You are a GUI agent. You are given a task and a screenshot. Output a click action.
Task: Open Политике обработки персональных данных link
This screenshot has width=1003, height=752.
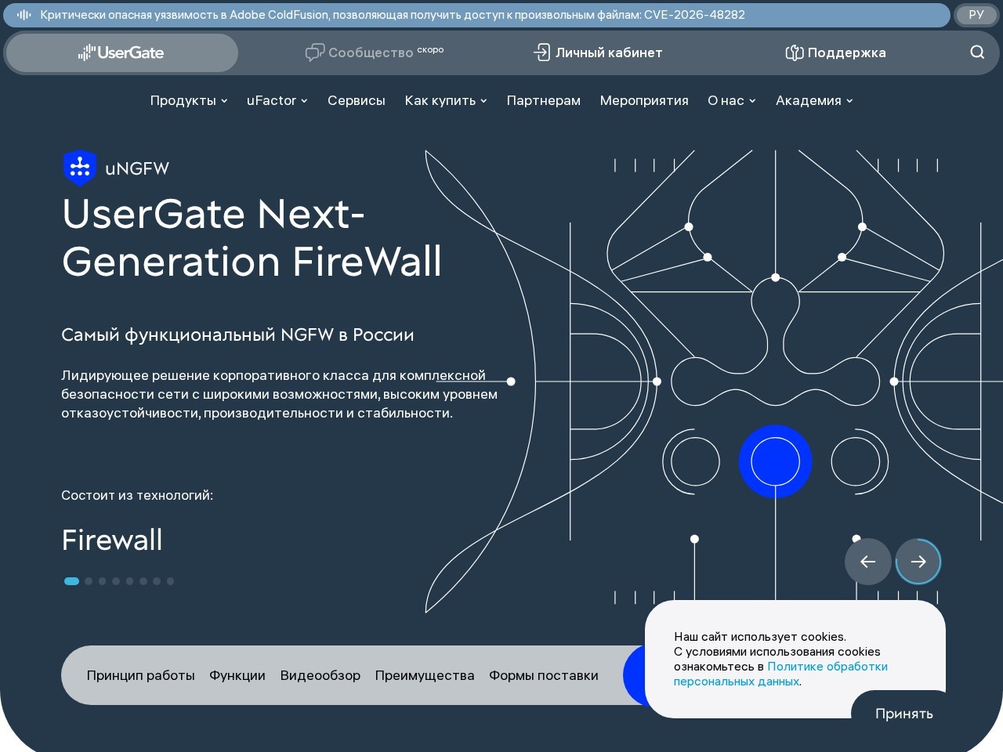780,674
